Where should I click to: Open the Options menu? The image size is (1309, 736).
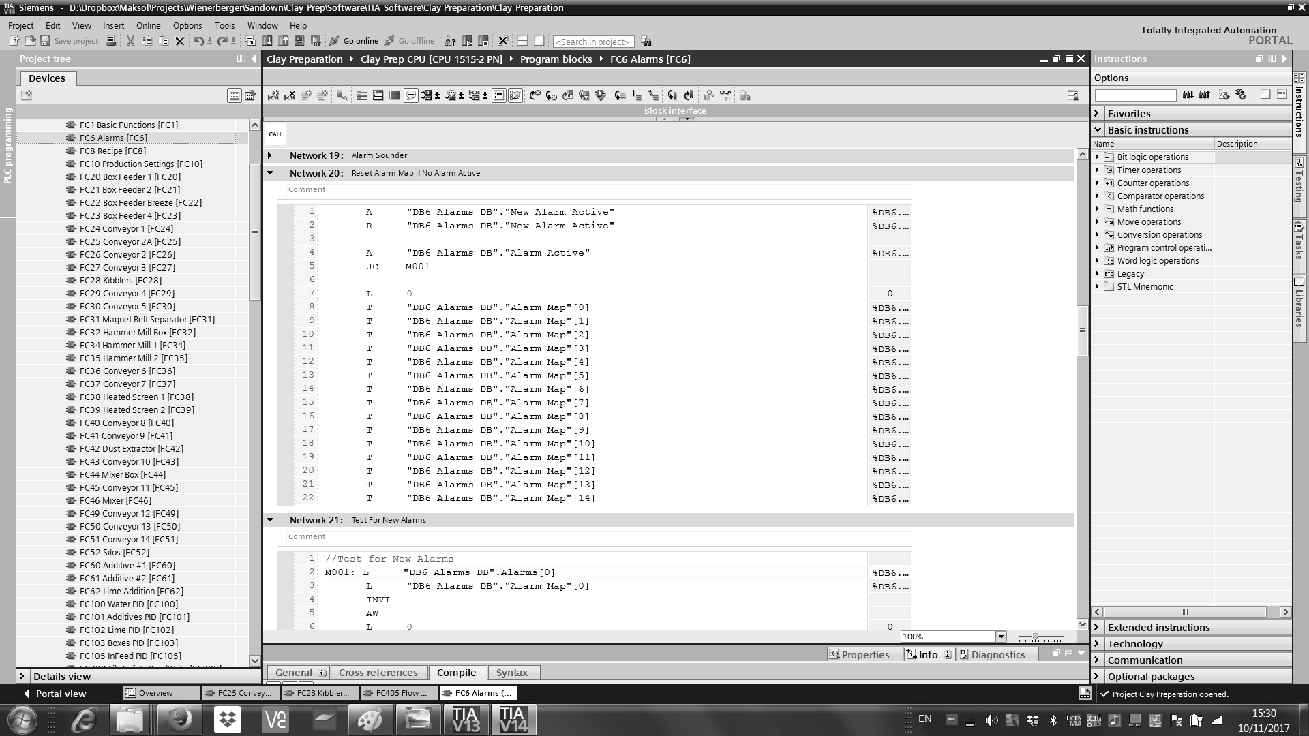[x=187, y=25]
